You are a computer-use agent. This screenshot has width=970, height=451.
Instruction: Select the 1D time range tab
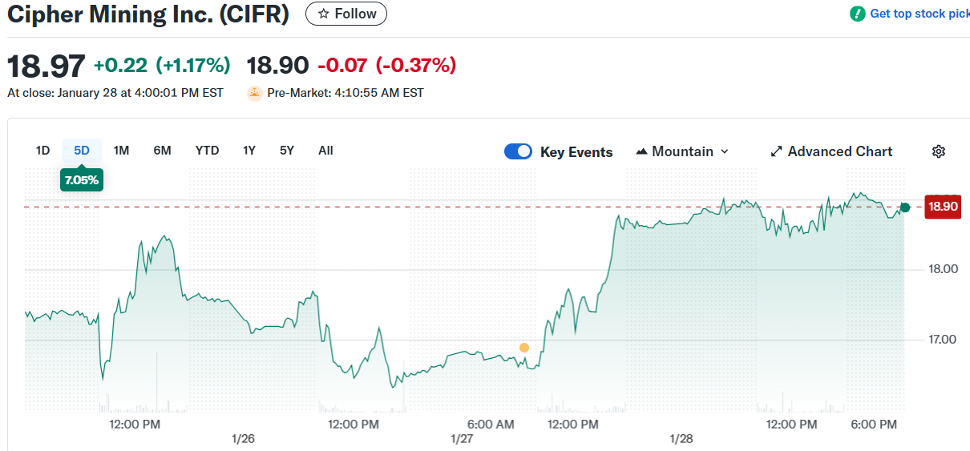[x=42, y=151]
